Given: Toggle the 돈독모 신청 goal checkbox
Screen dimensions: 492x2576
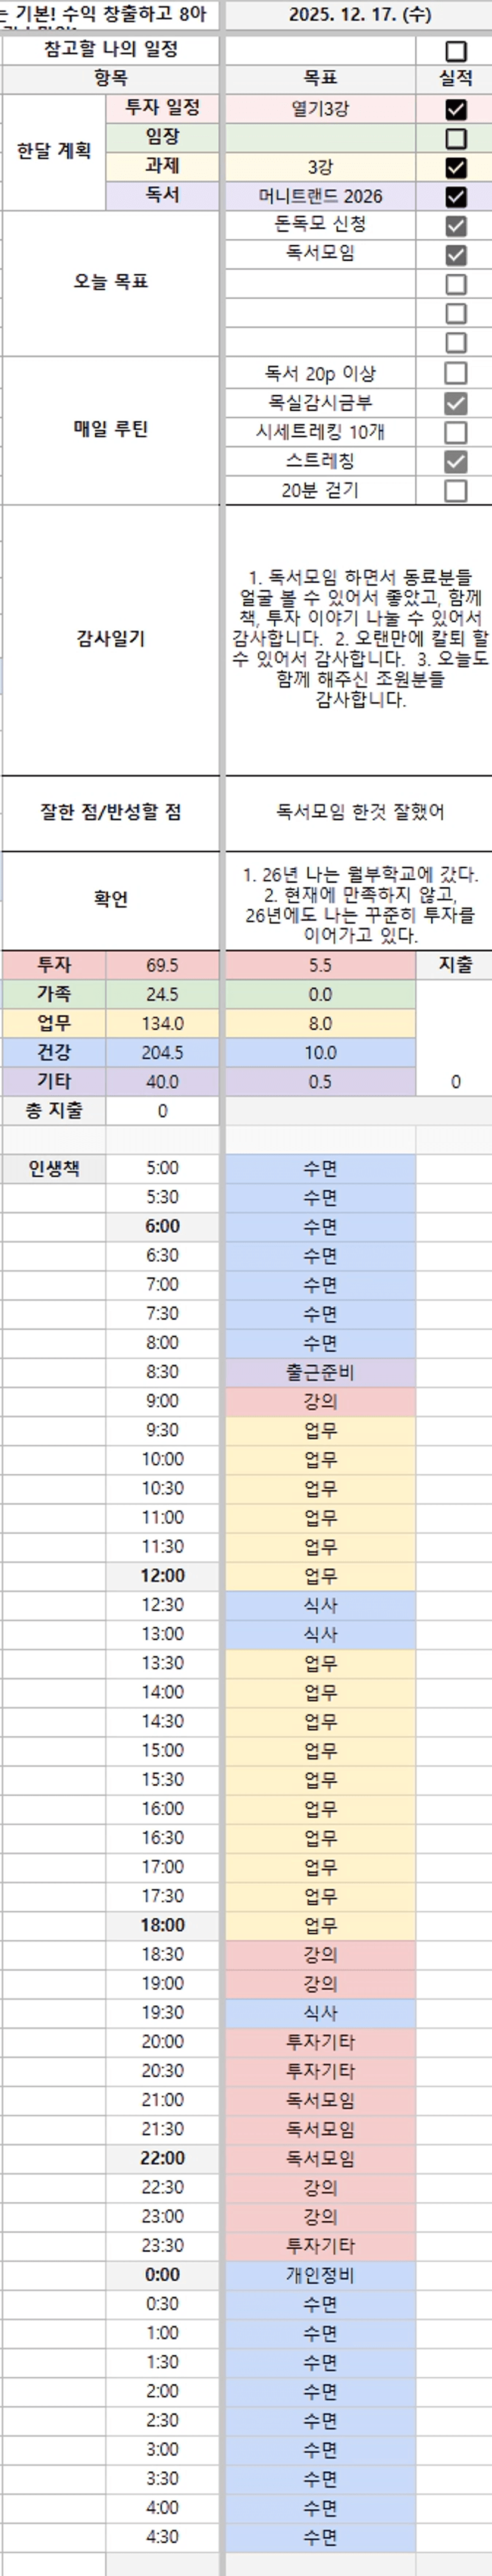Looking at the screenshot, I should (455, 225).
